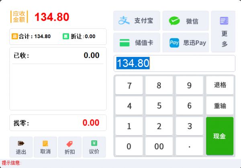Click the amount input field showing 134.80
Screen dimensions: 241x168
174,63
